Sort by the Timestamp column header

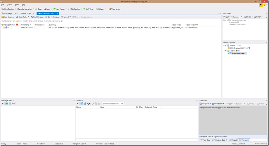pyautogui.click(x=26, y=25)
